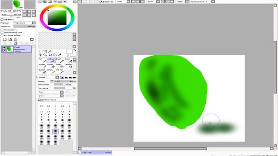The image size is (278, 156).
Task: Choose the Deselect brush tool
Action: point(69,66)
